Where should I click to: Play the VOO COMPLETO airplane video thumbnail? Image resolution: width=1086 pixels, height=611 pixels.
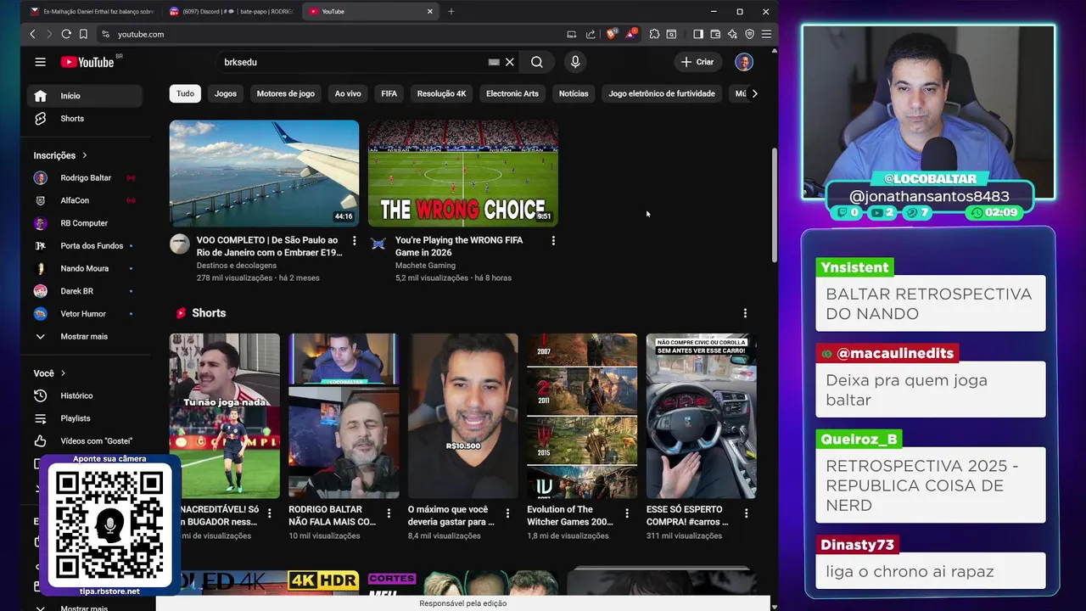(264, 173)
